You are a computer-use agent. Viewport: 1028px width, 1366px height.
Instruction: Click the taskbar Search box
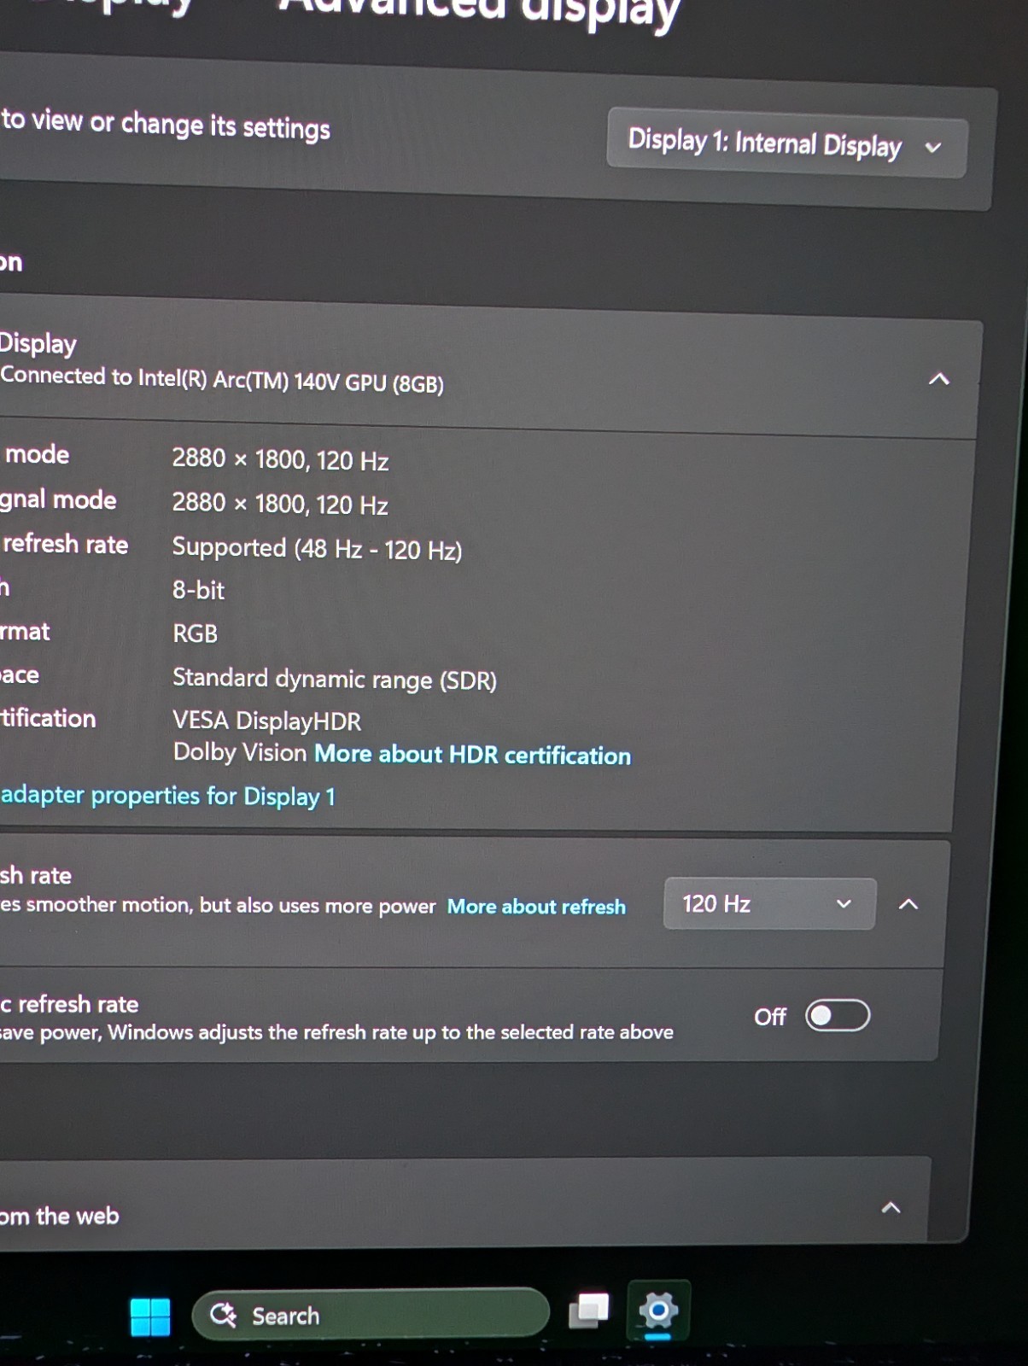pyautogui.click(x=371, y=1314)
